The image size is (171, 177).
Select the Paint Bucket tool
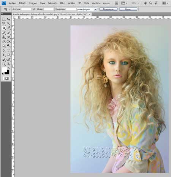(x=8, y=41)
